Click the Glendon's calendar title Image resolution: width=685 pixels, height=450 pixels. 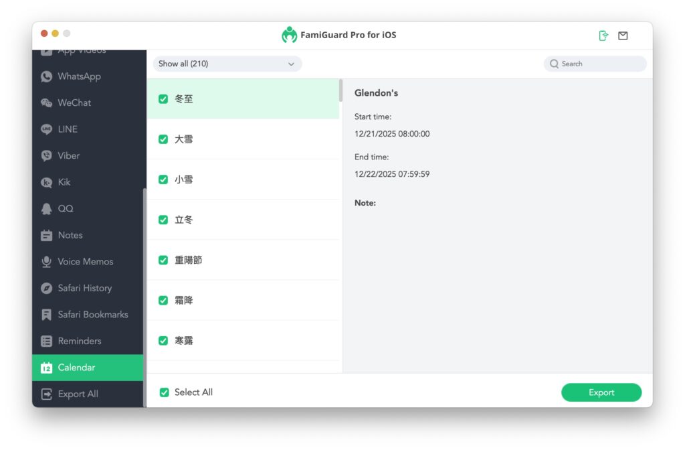click(376, 93)
